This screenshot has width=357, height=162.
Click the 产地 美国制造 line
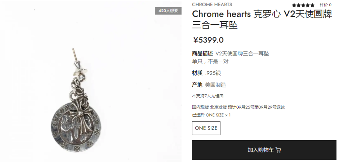click(209, 85)
